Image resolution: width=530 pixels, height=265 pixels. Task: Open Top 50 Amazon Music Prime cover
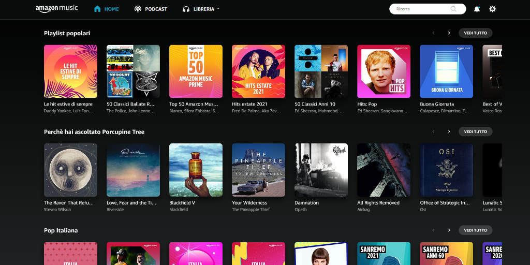[x=196, y=71]
